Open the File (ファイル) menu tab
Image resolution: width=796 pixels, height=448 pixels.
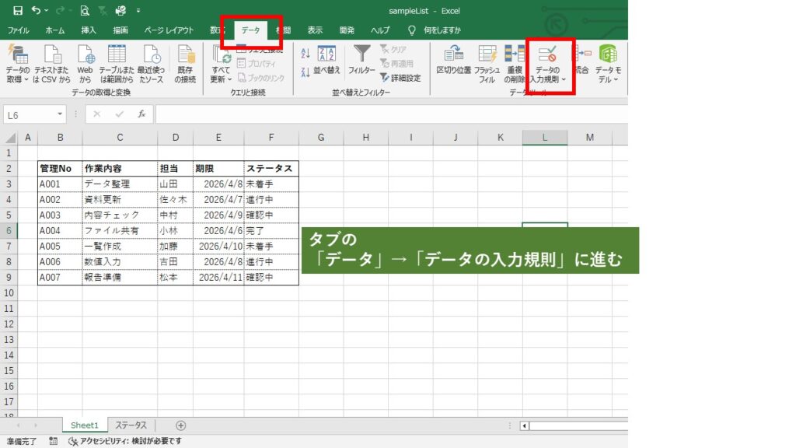pyautogui.click(x=19, y=30)
